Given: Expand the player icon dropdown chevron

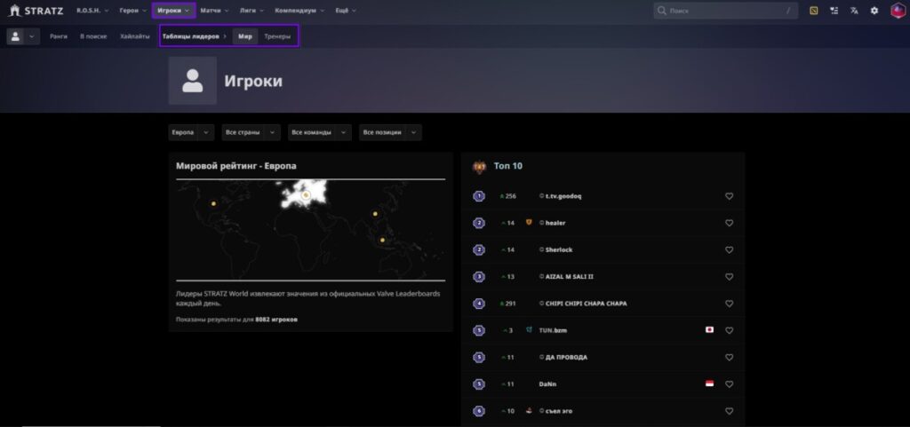Looking at the screenshot, I should point(32,36).
